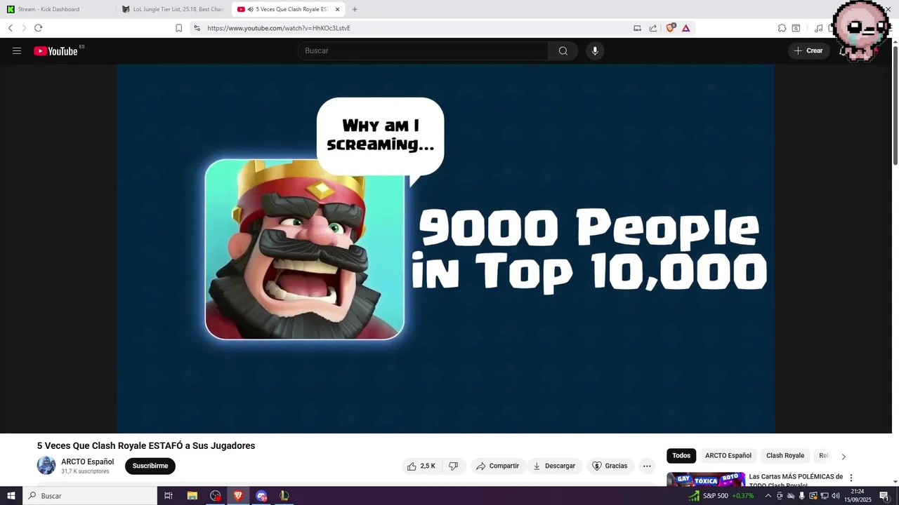Screen dimensions: 899x505
Task: Select the ARCTO Español filter chip
Action: click(x=728, y=456)
